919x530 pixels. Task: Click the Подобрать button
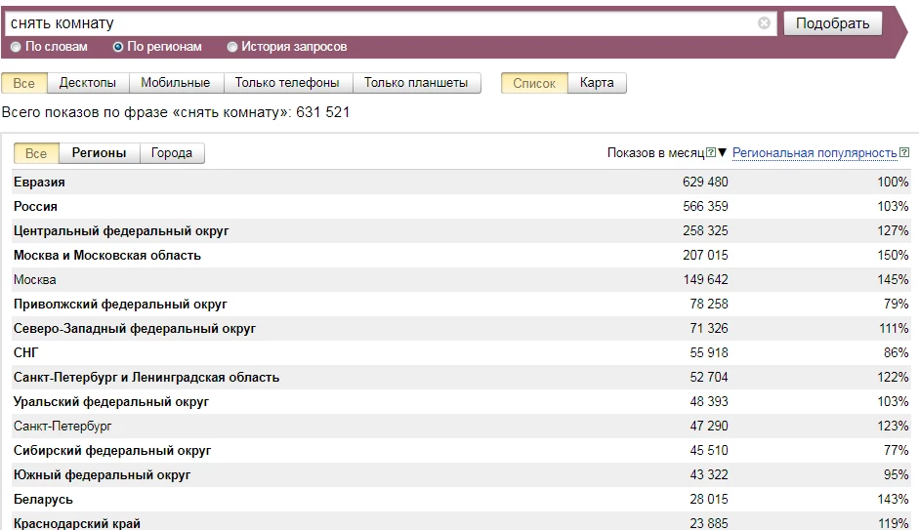click(x=833, y=23)
